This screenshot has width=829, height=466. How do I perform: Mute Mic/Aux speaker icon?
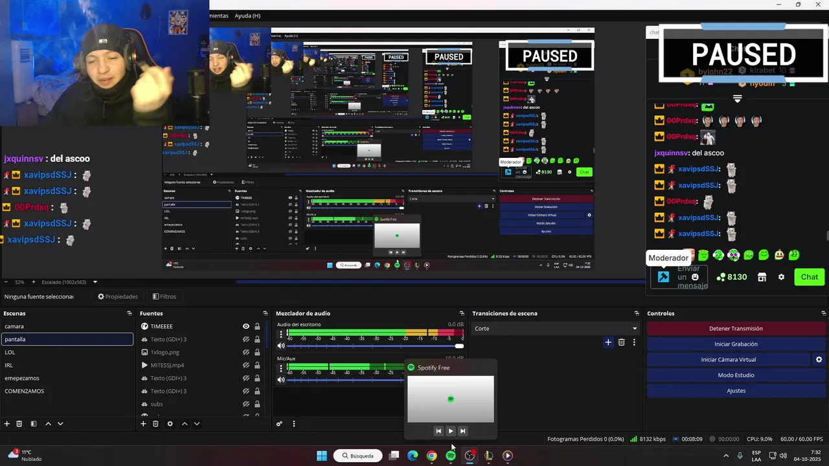click(281, 379)
